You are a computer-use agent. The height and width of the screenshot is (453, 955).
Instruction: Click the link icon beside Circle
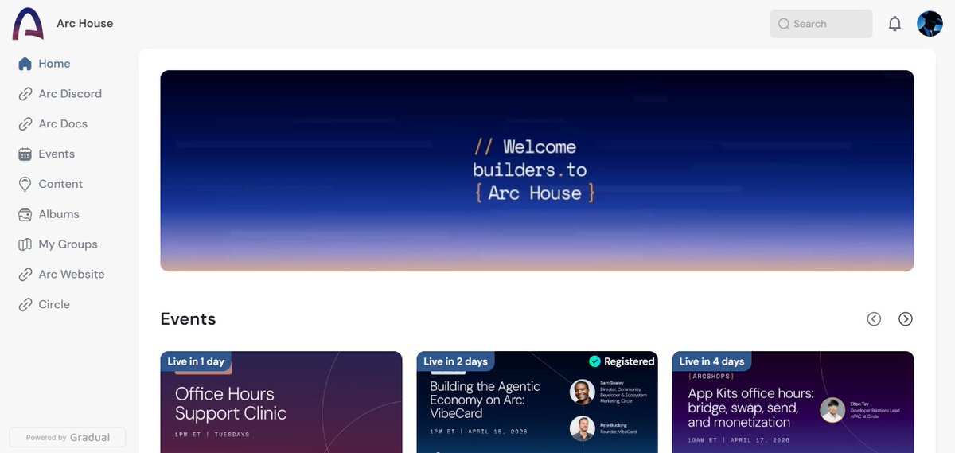coord(25,305)
